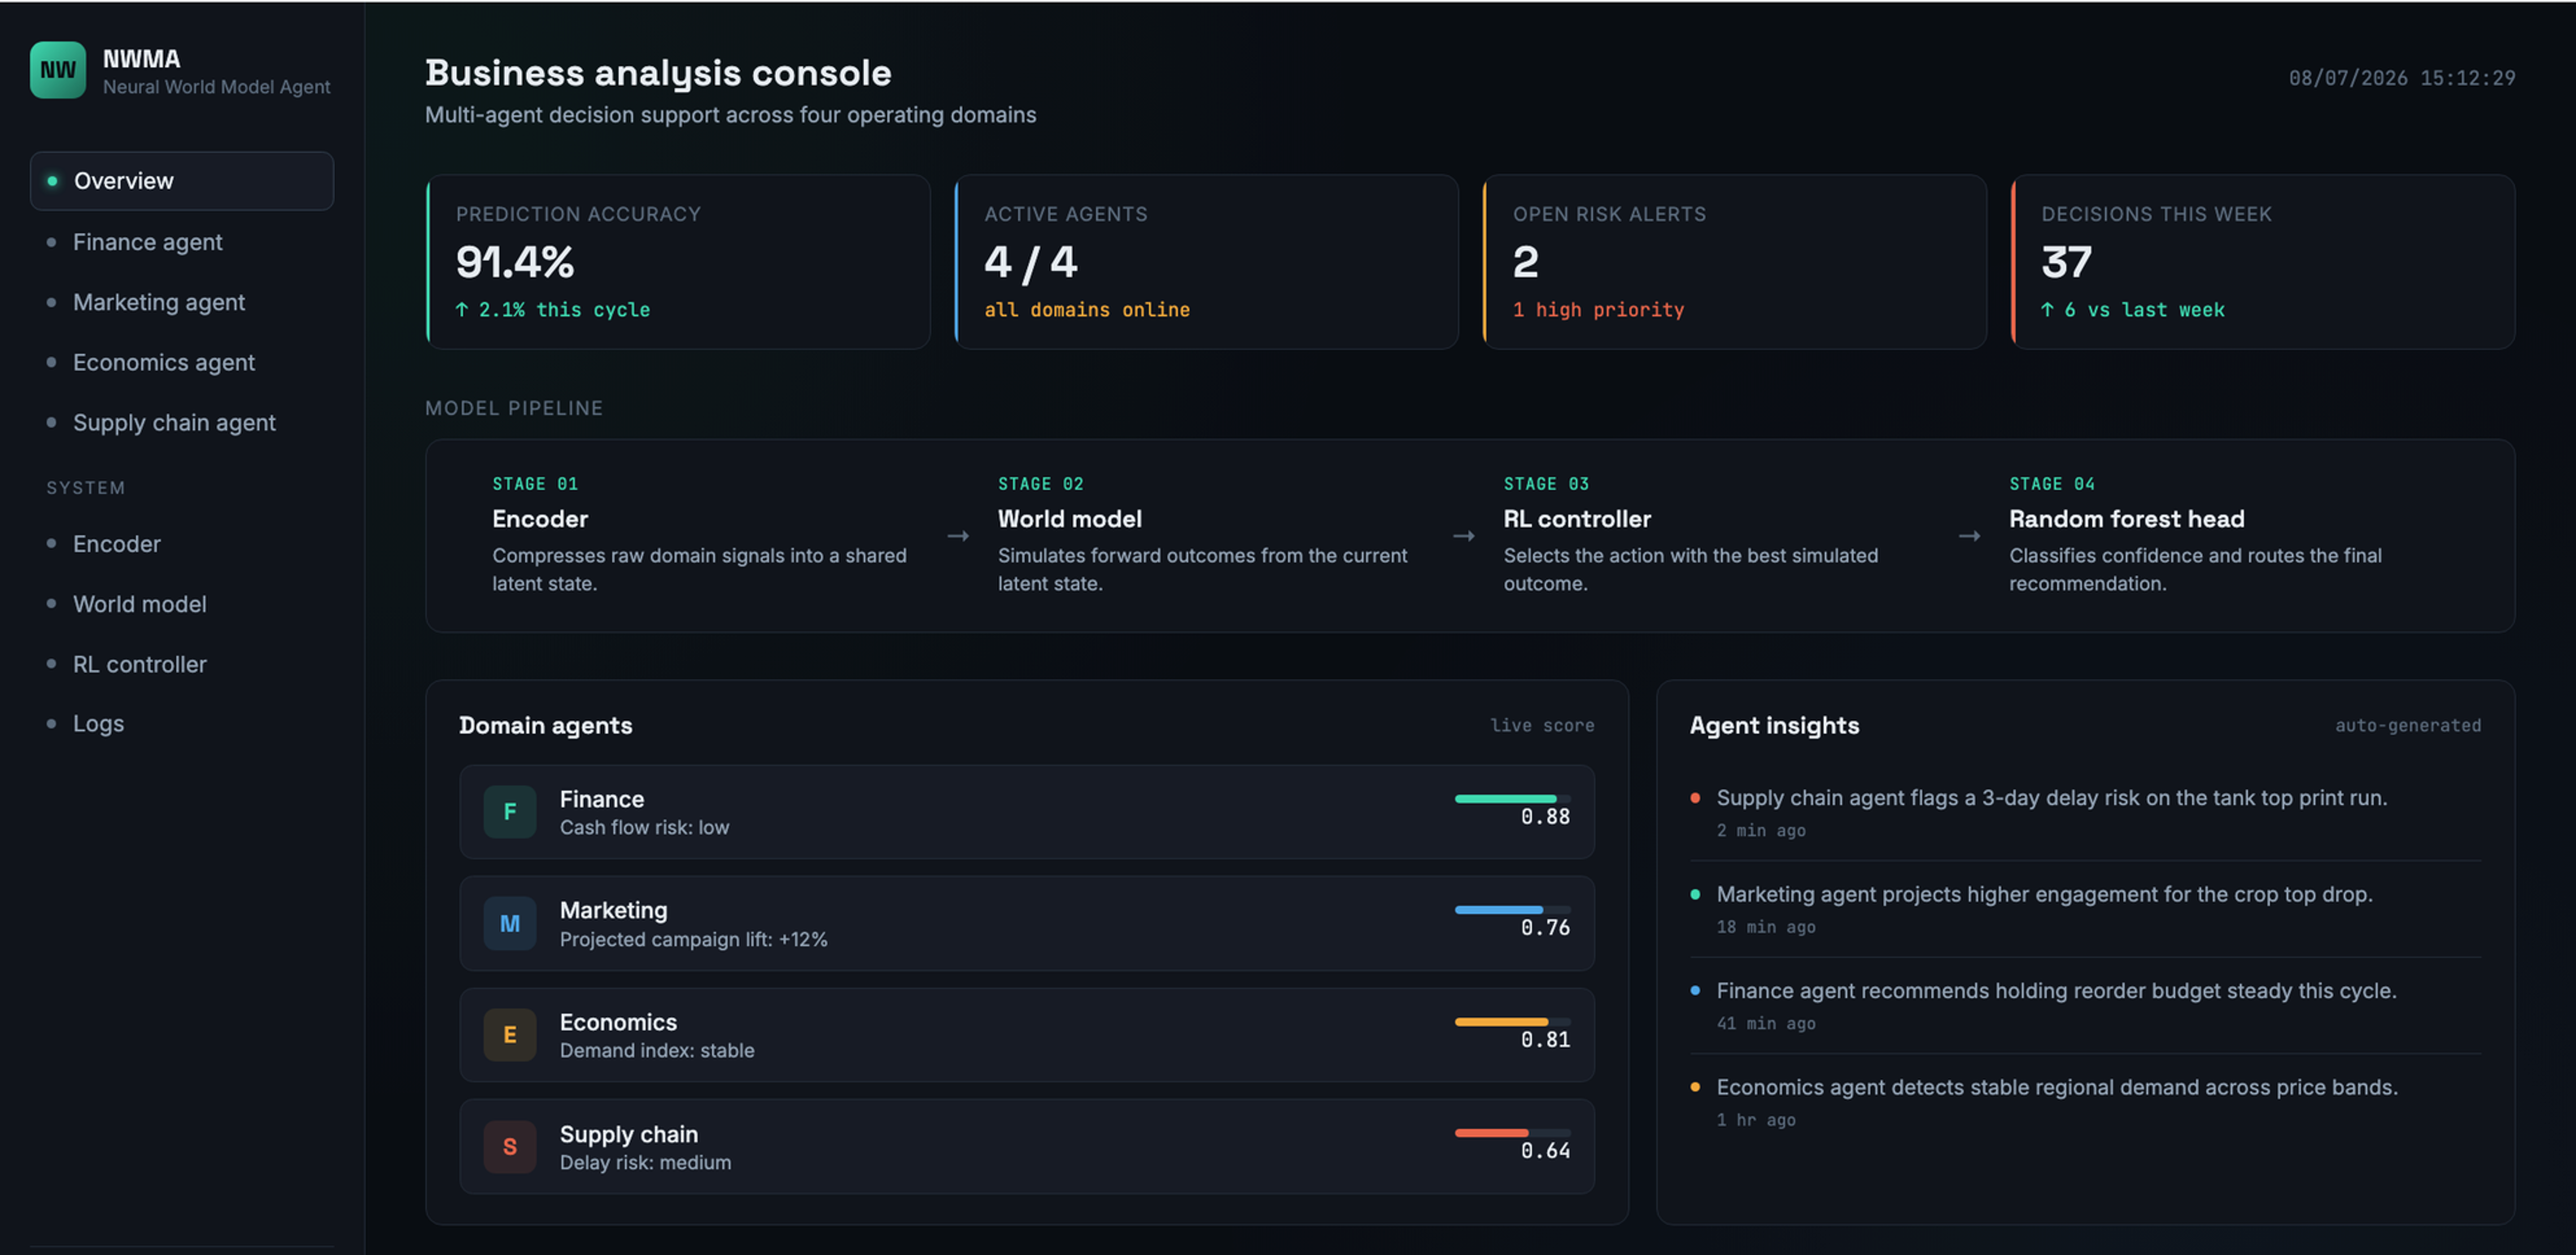Open the Open Risk Alerts card
2576x1255 pixels.
1734,262
